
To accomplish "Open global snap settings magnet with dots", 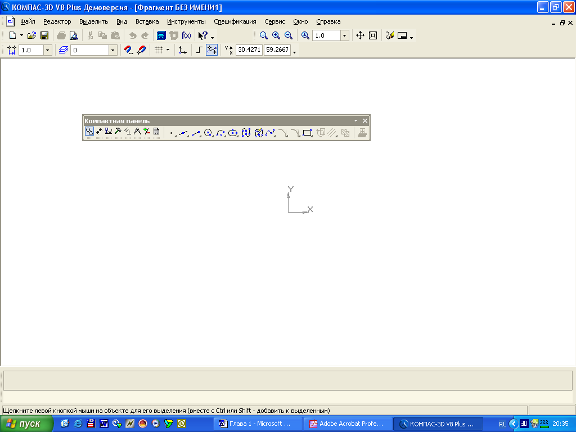I will click(x=129, y=50).
